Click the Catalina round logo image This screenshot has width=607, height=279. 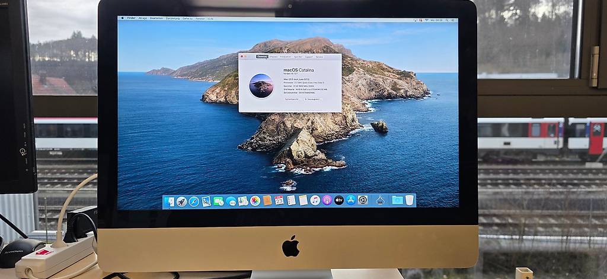pyautogui.click(x=261, y=85)
